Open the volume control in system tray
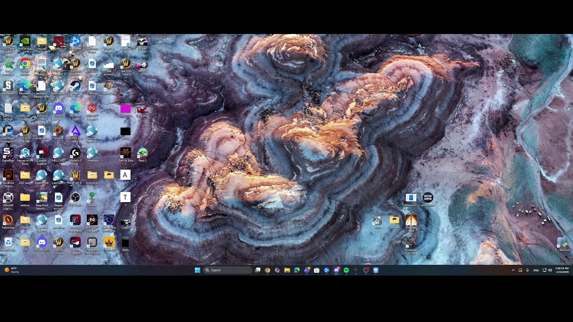 click(550, 270)
